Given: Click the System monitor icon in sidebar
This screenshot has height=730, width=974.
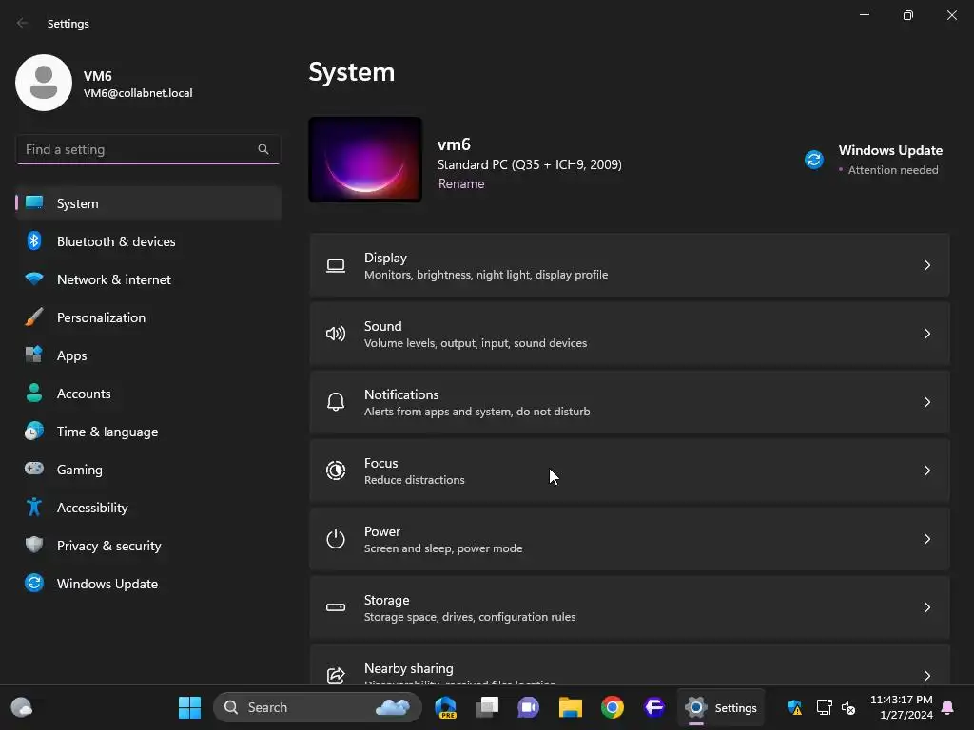Looking at the screenshot, I should 34,202.
